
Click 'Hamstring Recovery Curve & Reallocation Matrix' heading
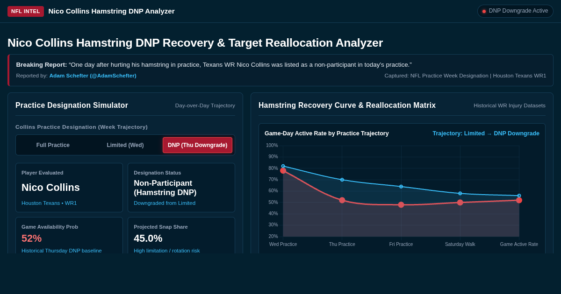(x=347, y=105)
